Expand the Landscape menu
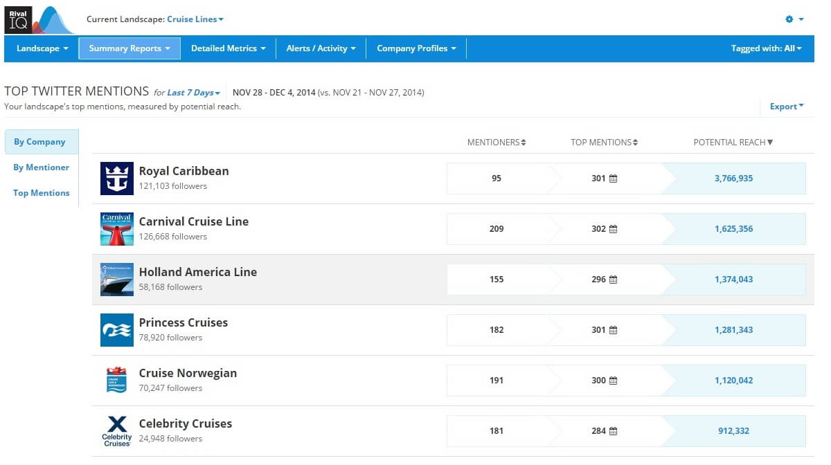This screenshot has width=831, height=465. [x=42, y=48]
